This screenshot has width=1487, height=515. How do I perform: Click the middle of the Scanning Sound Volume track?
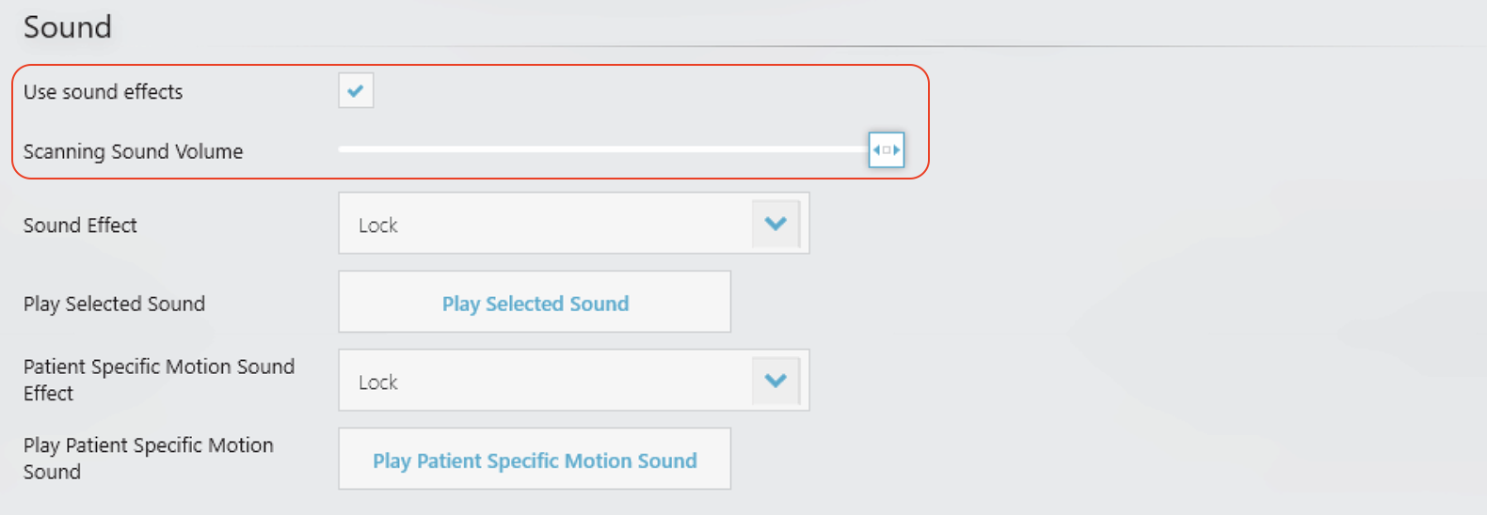click(x=602, y=149)
